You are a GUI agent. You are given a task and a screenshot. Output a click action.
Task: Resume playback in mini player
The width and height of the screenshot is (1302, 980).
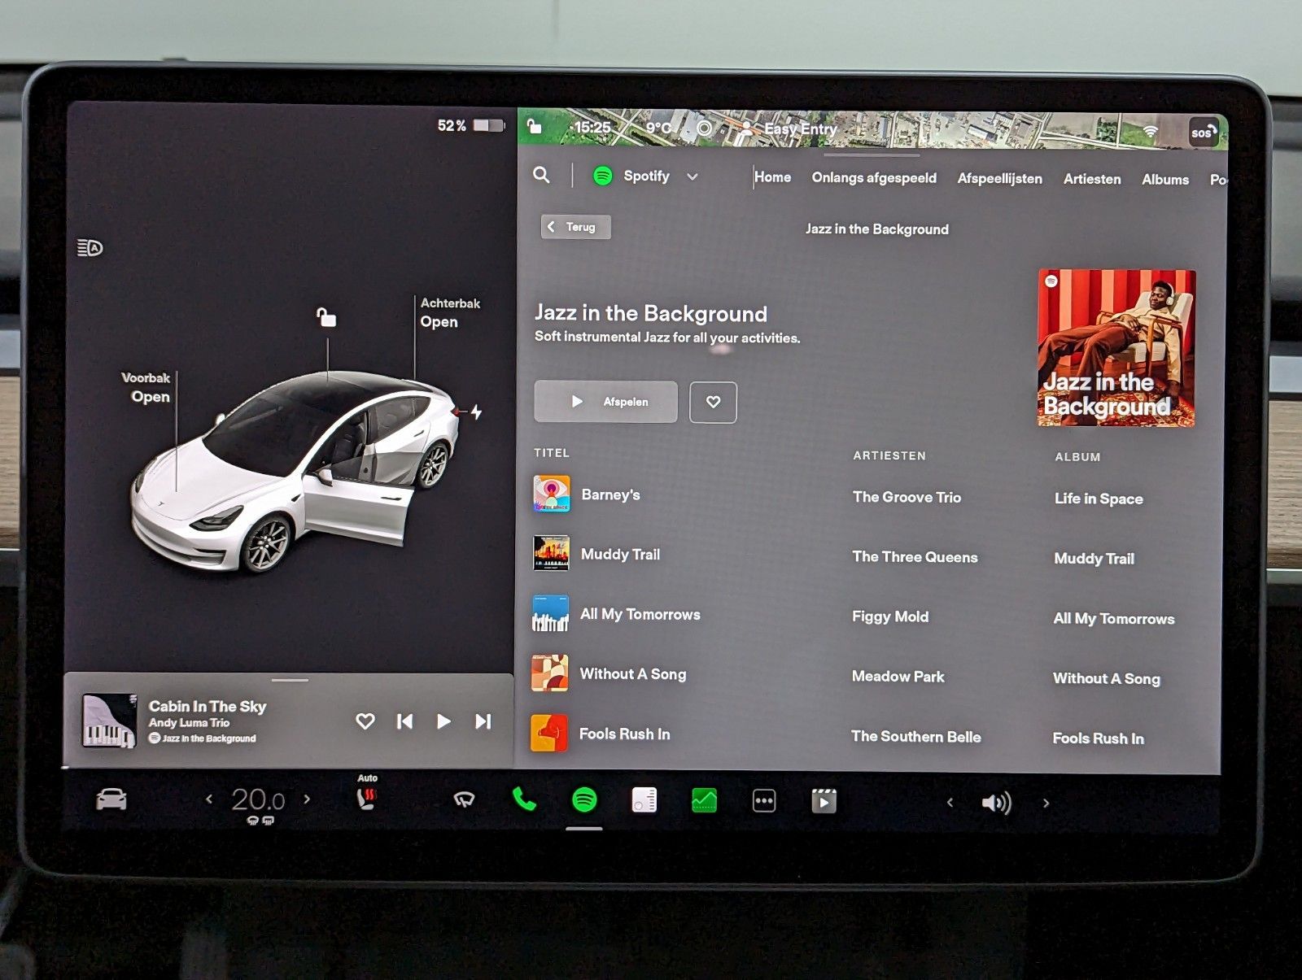pos(443,721)
